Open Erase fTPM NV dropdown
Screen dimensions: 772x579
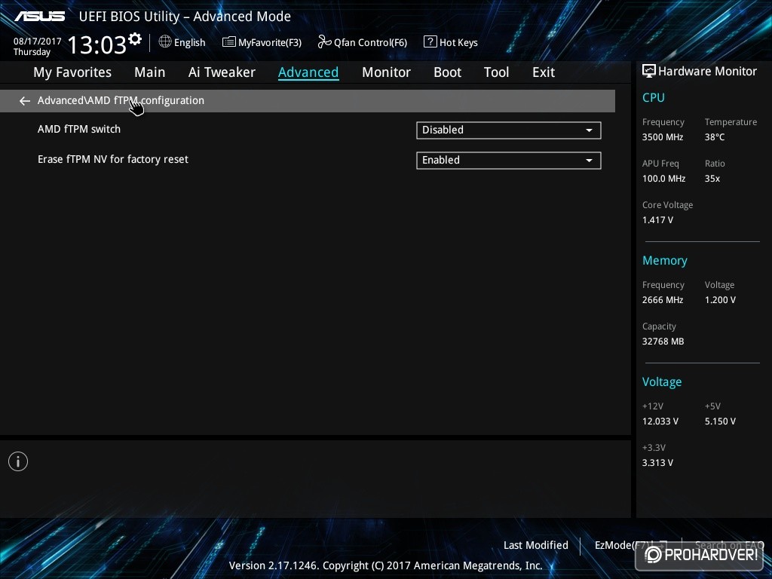(x=509, y=160)
